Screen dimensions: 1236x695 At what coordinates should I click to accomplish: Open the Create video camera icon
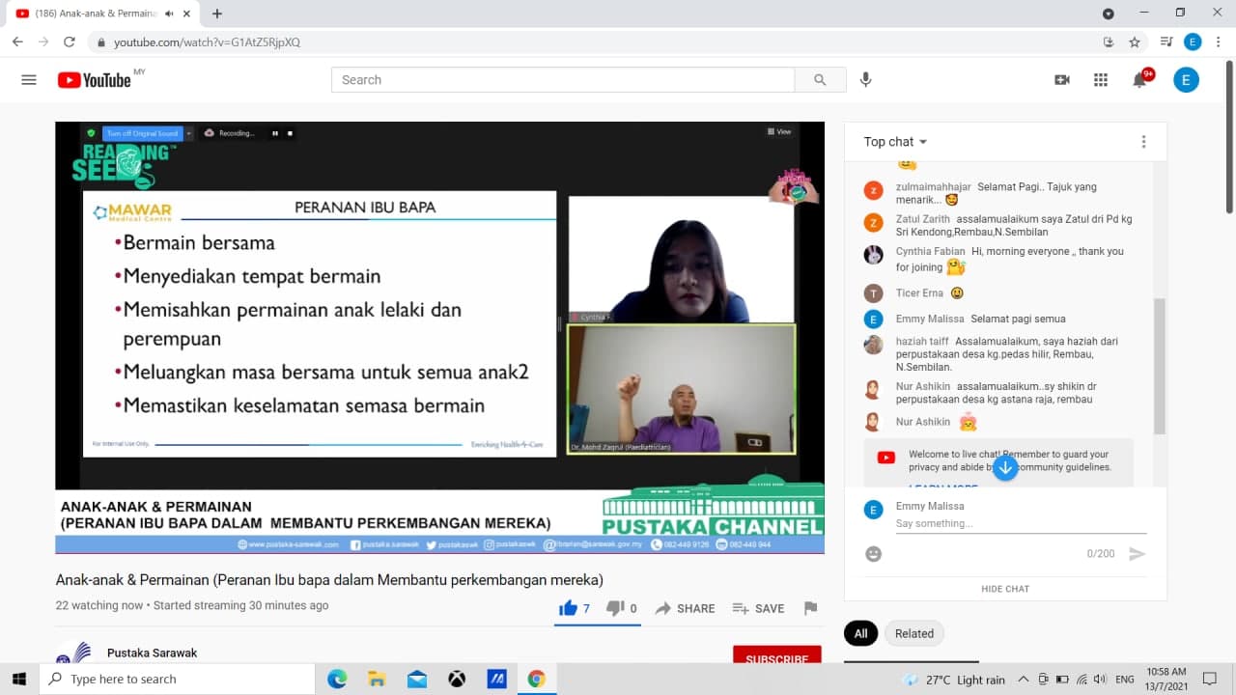[x=1062, y=80]
